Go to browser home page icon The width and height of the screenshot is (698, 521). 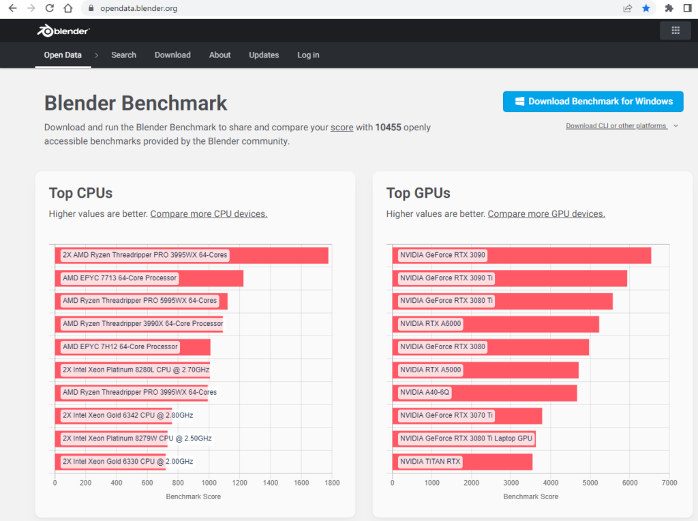(x=67, y=8)
